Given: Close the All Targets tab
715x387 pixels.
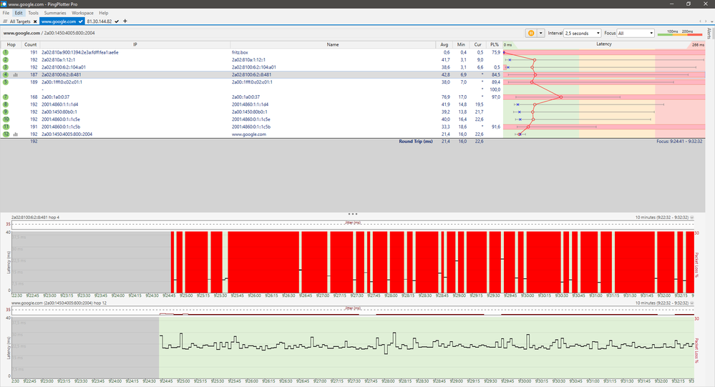Looking at the screenshot, I should [x=35, y=21].
